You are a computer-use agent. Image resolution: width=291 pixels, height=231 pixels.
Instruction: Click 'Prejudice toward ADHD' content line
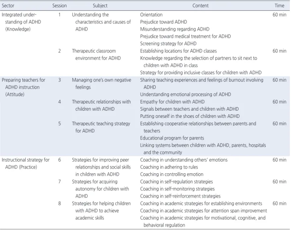click(163, 22)
